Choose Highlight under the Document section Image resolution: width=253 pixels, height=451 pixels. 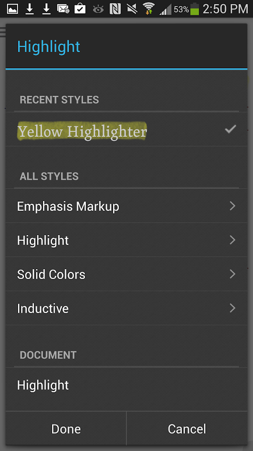tap(126, 385)
